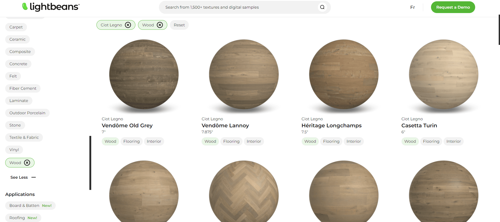
Task: Remove Wood chip X icon at top
Action: tap(160, 25)
